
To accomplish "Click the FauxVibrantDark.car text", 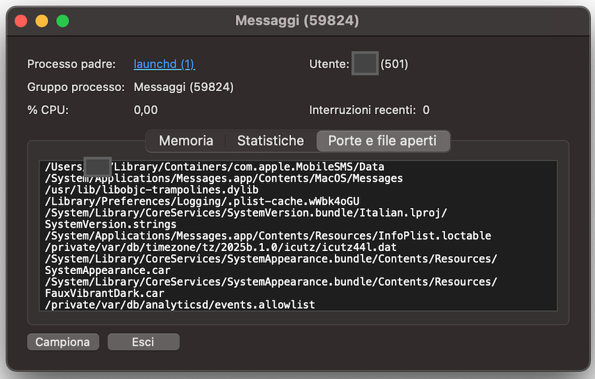I will tap(104, 293).
